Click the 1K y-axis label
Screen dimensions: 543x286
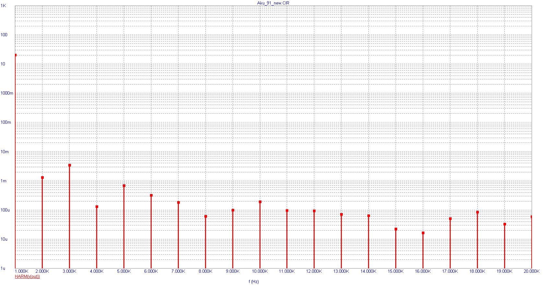(x=3, y=6)
